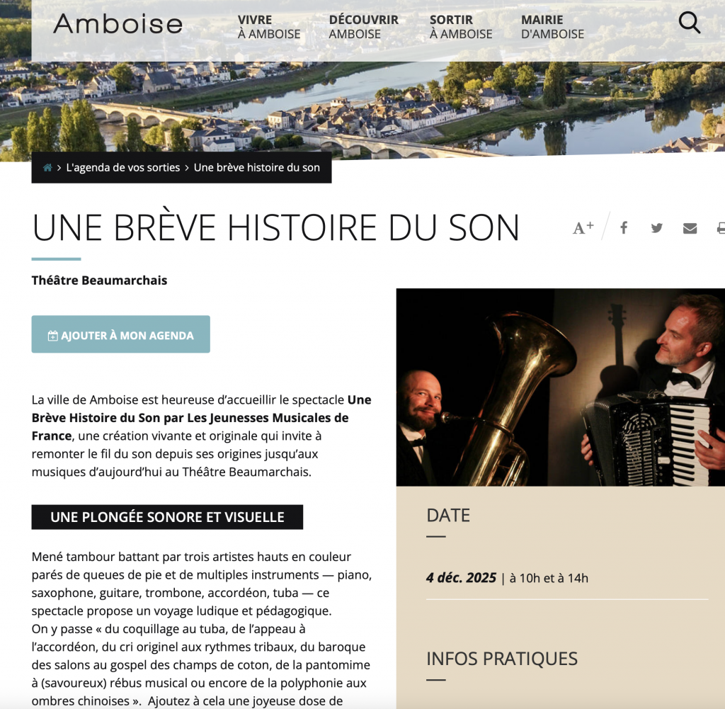Click the Une plongée sonore et visuelle heading
Image resolution: width=725 pixels, height=709 pixels.
(x=167, y=517)
